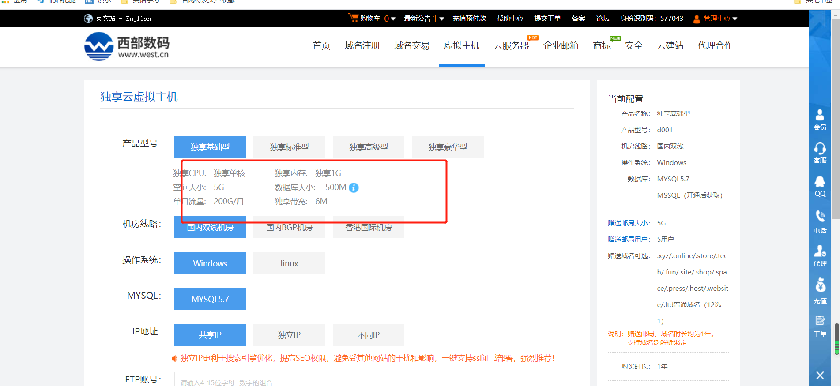The width and height of the screenshot is (840, 386).
Task: Choose the 国内BGP机房 line option
Action: click(289, 227)
